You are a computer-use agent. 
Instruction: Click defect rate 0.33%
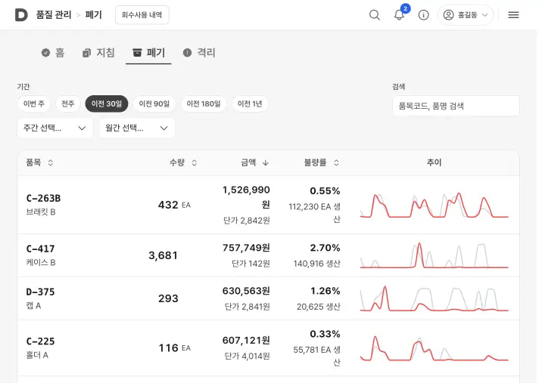325,335
